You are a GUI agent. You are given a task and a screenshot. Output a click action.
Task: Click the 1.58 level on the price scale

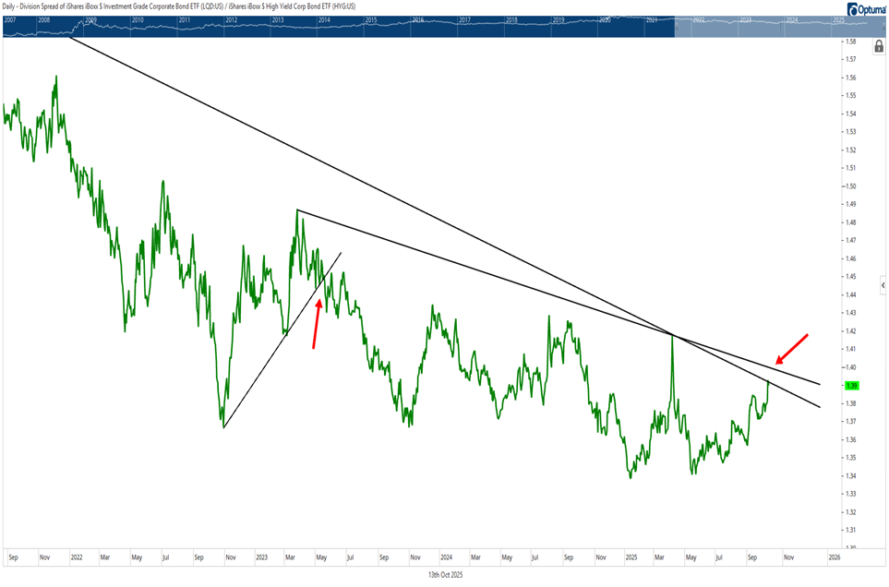(x=850, y=42)
